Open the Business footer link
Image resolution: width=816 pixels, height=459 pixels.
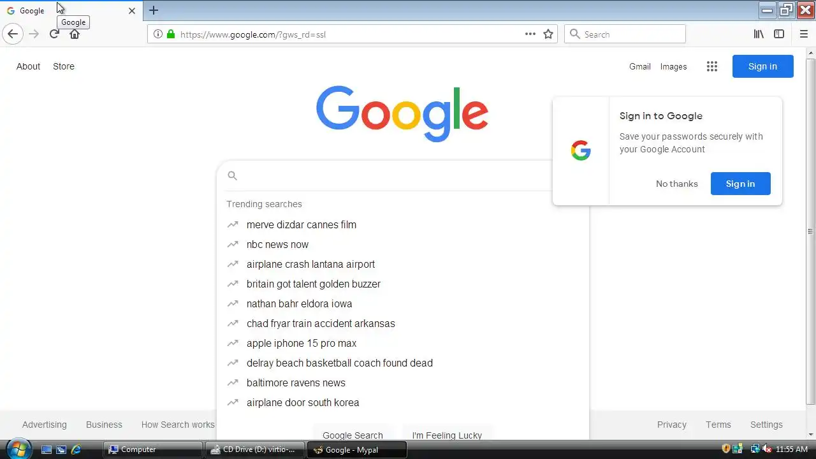click(x=104, y=425)
